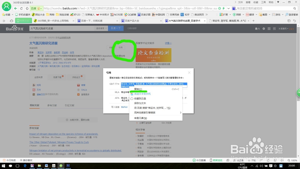Open the 游戏 games button

(276, 14)
